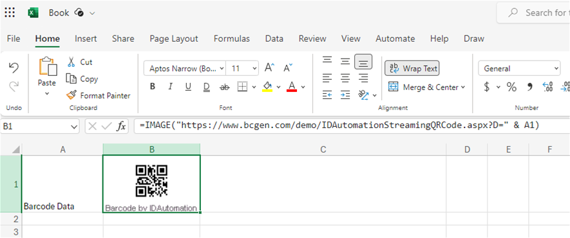570x238 pixels.
Task: Switch to the Automate tab
Action: [x=395, y=39]
